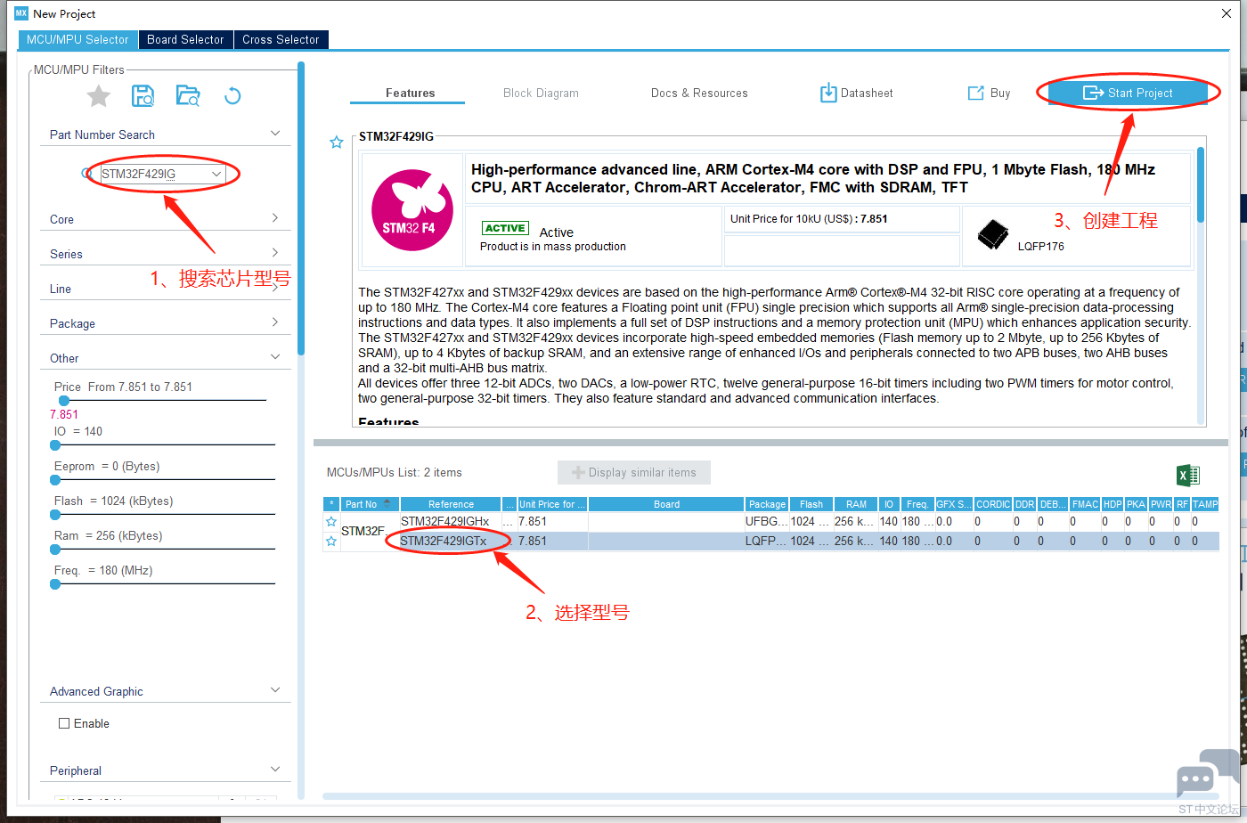Sort by the CORDIC column header

coord(993,504)
